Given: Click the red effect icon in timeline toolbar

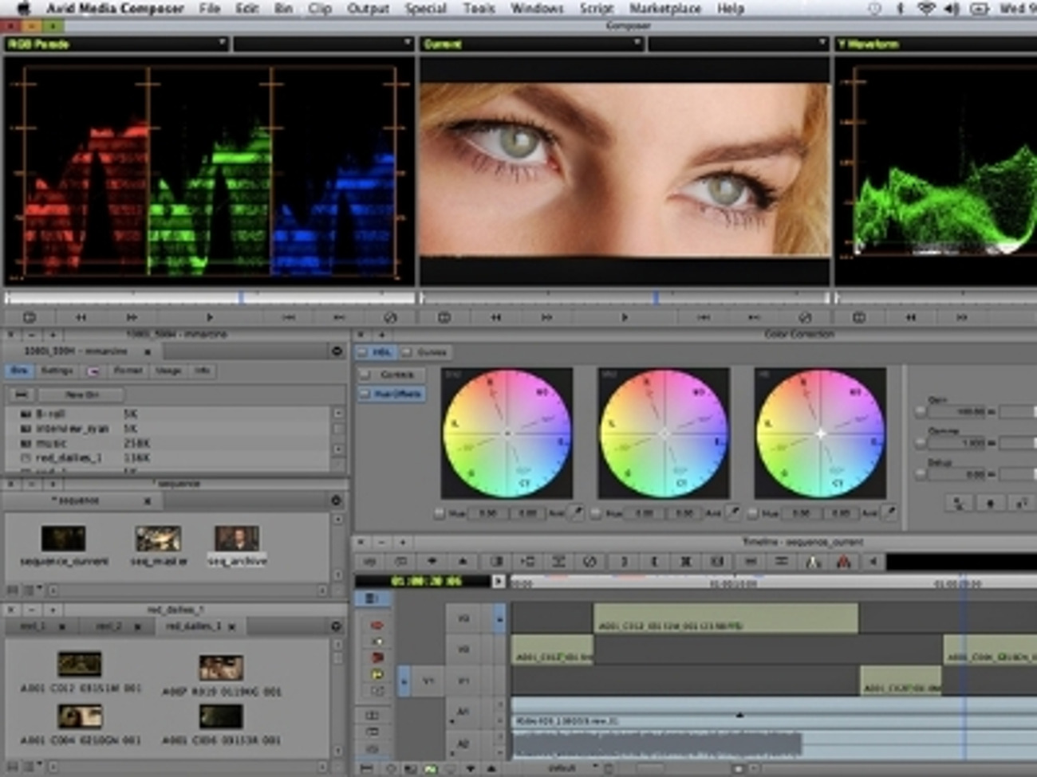Looking at the screenshot, I should [844, 562].
